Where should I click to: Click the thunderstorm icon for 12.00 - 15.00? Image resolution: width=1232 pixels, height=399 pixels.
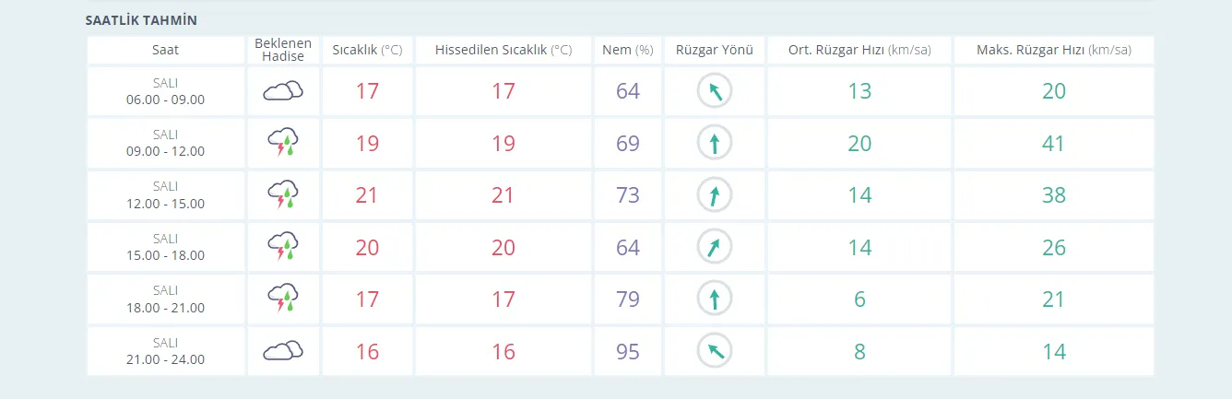click(283, 194)
